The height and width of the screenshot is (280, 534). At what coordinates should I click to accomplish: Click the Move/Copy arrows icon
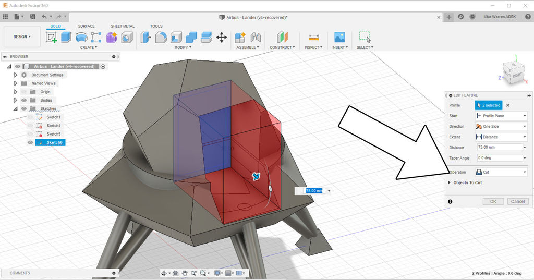click(222, 38)
